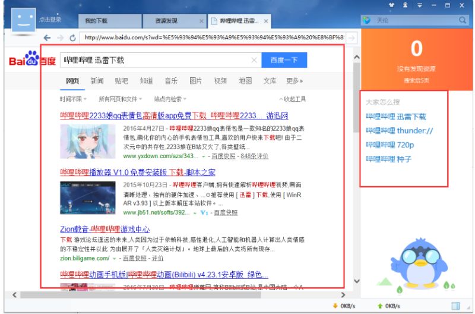The width and height of the screenshot is (475, 314).
Task: Select the 贴吧 search category
Action: tap(122, 81)
